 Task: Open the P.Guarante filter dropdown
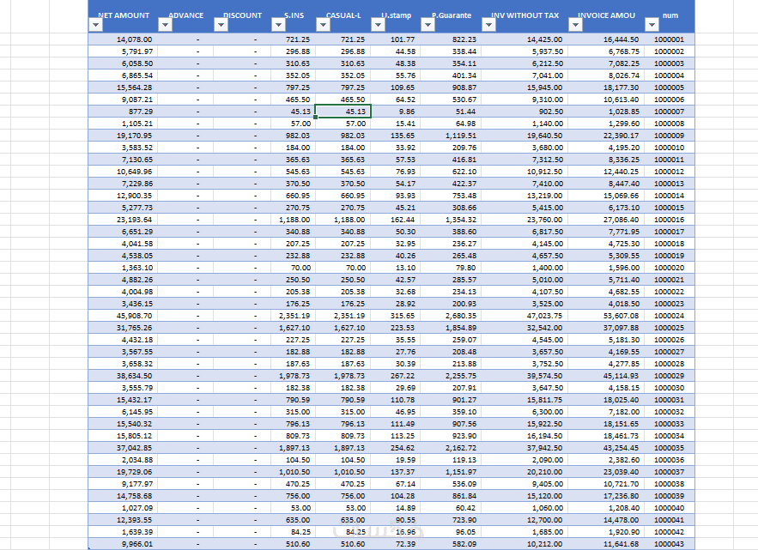[428, 25]
